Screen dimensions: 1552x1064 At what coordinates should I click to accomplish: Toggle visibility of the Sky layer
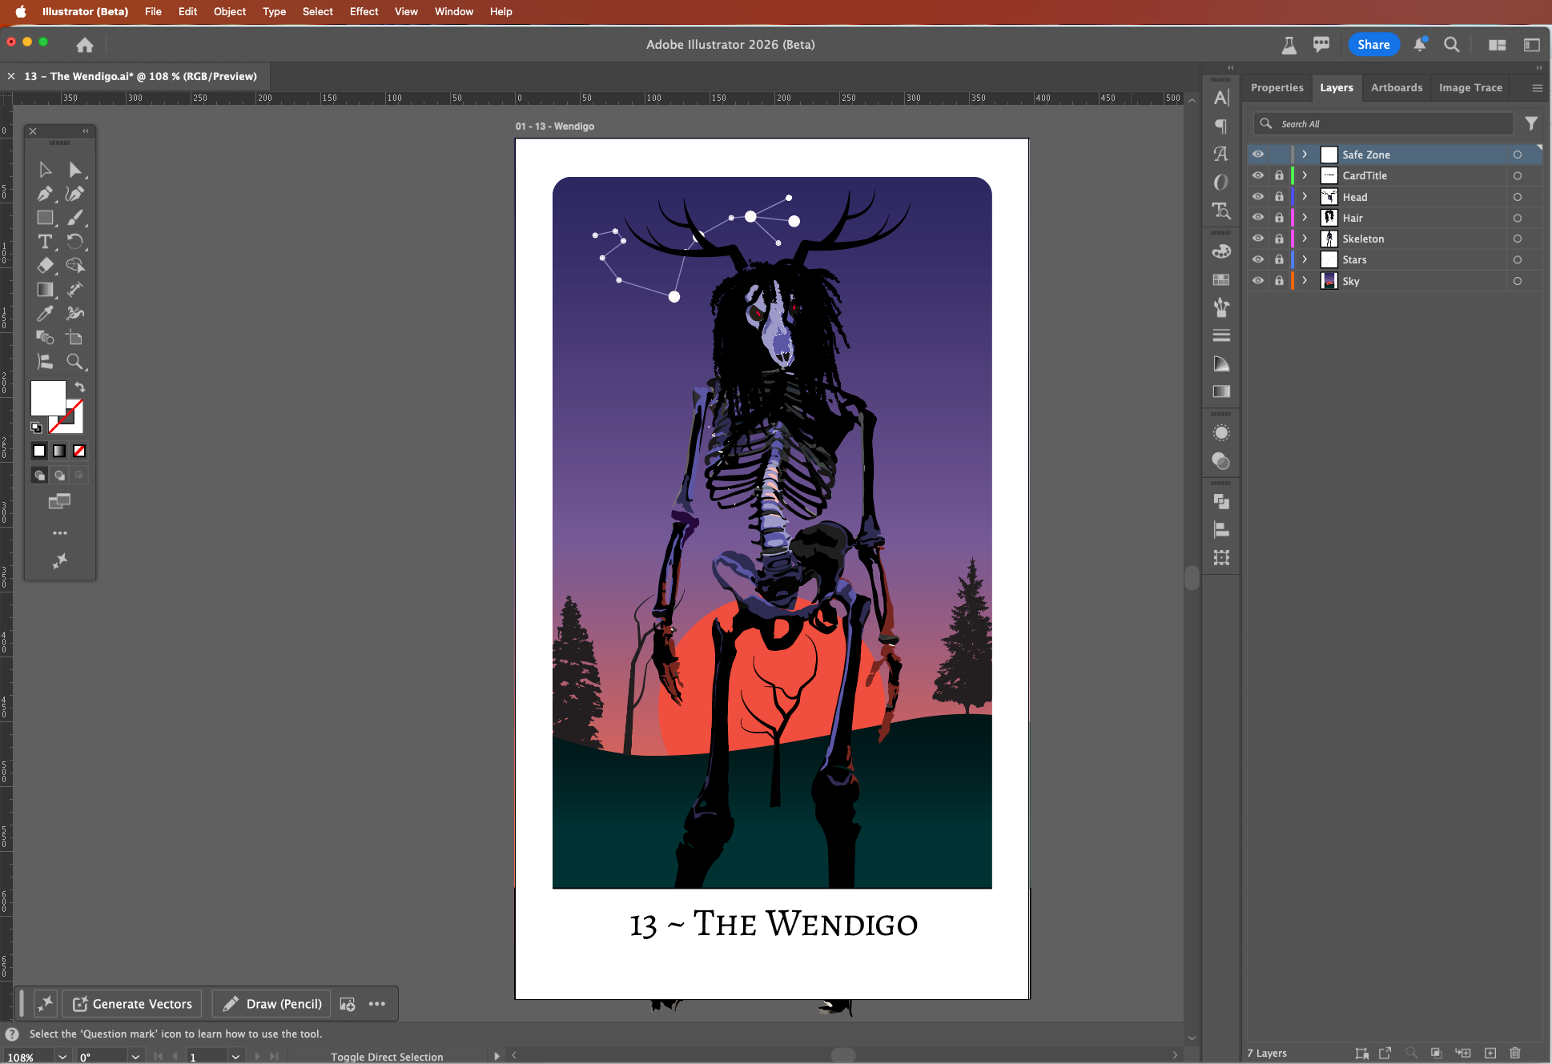tap(1258, 281)
